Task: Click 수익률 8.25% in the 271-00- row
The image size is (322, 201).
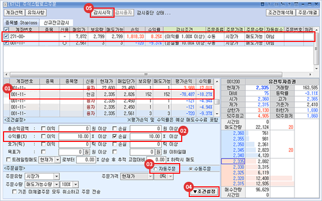Action: 156,36
